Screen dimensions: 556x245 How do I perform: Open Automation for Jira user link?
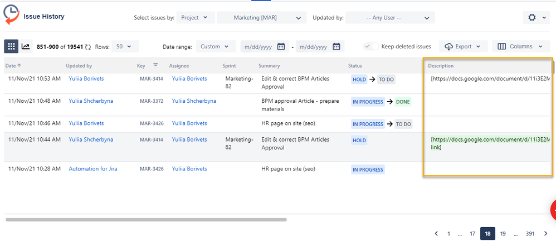(93, 169)
